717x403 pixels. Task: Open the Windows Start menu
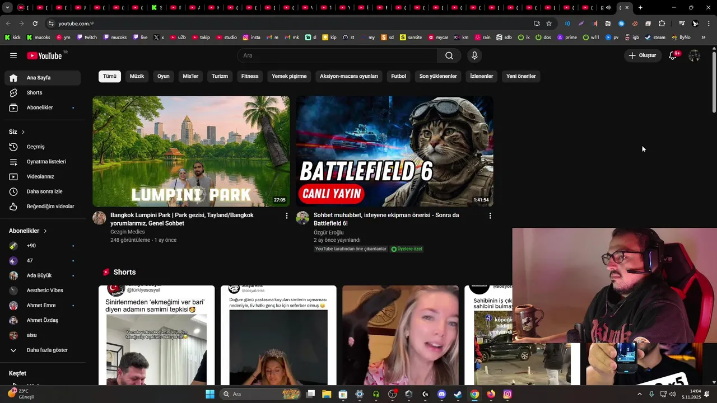click(x=210, y=394)
